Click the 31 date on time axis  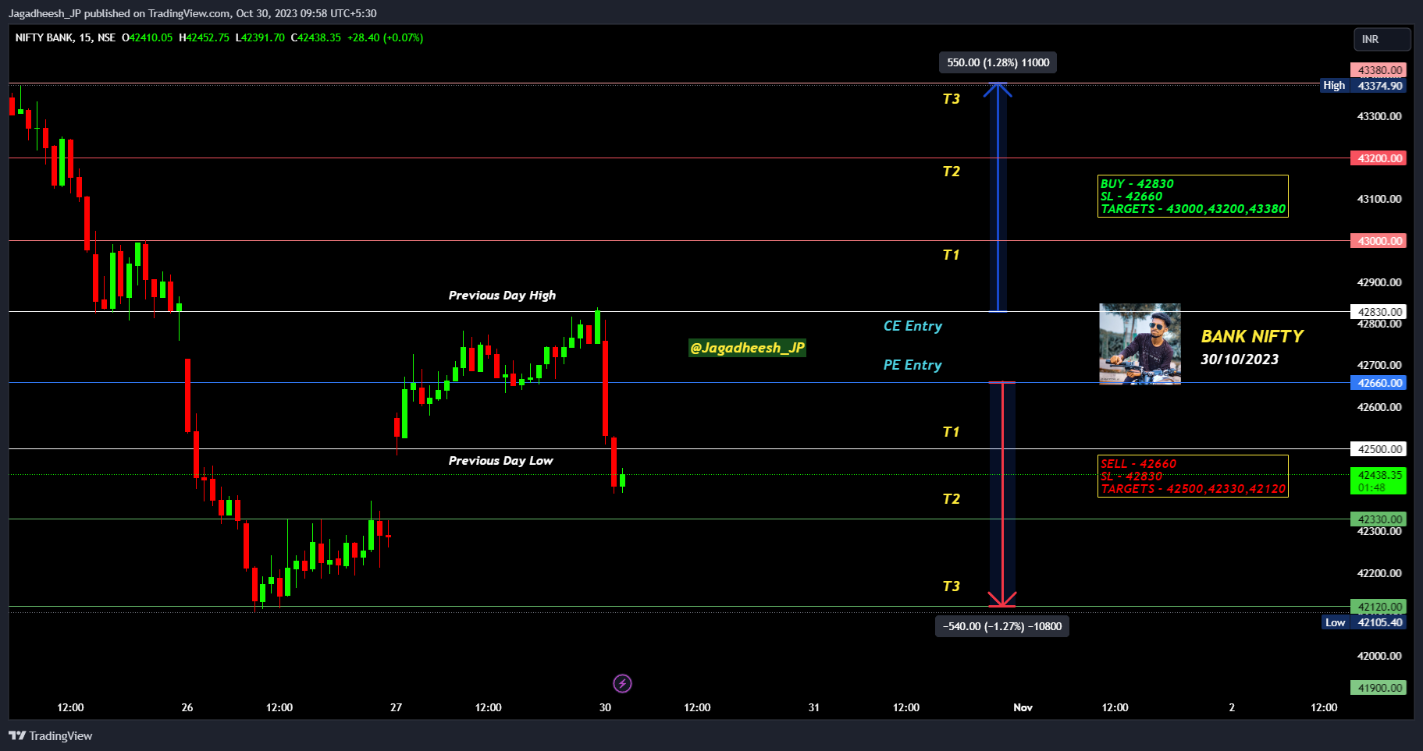[x=814, y=707]
